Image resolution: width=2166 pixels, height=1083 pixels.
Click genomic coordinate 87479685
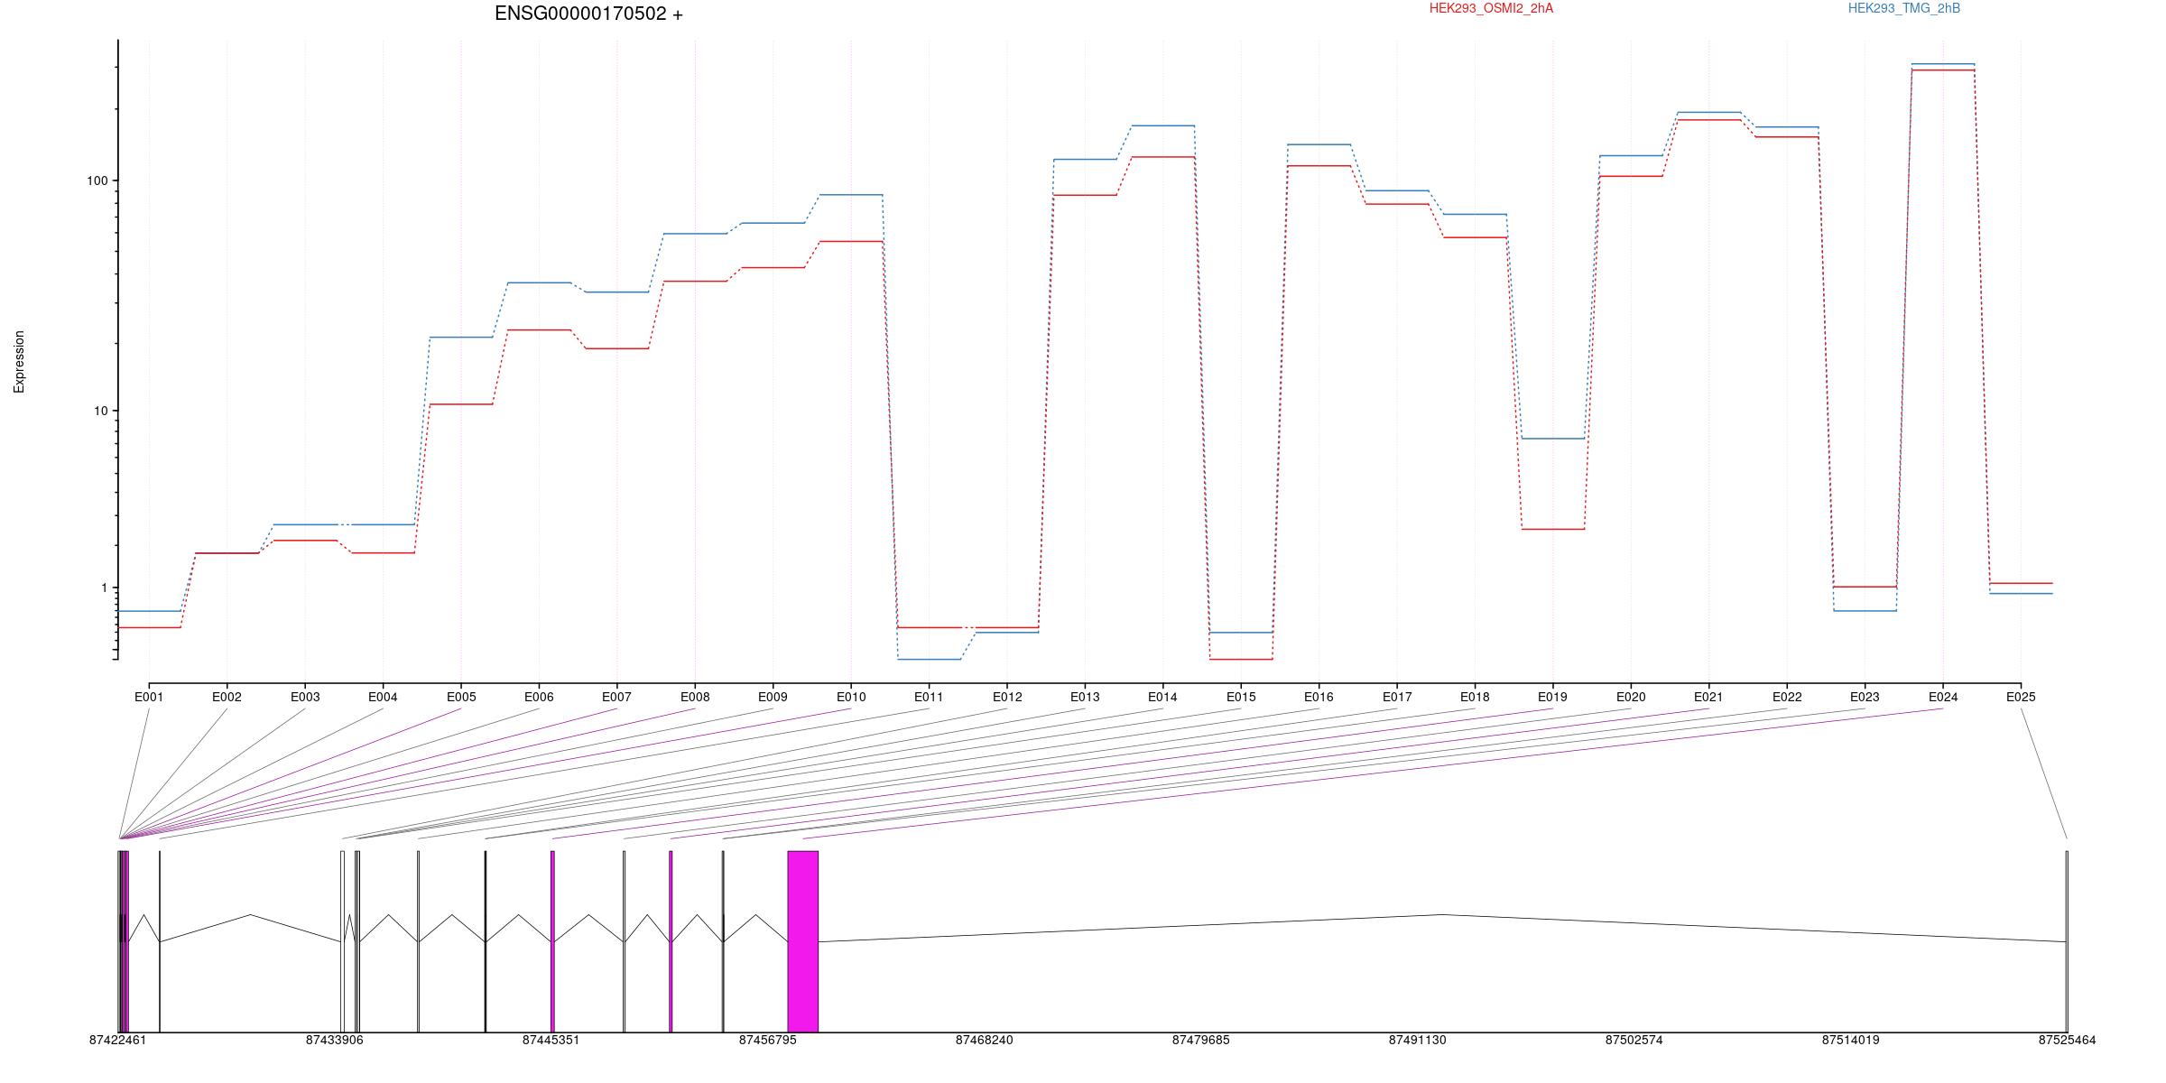1200,1040
